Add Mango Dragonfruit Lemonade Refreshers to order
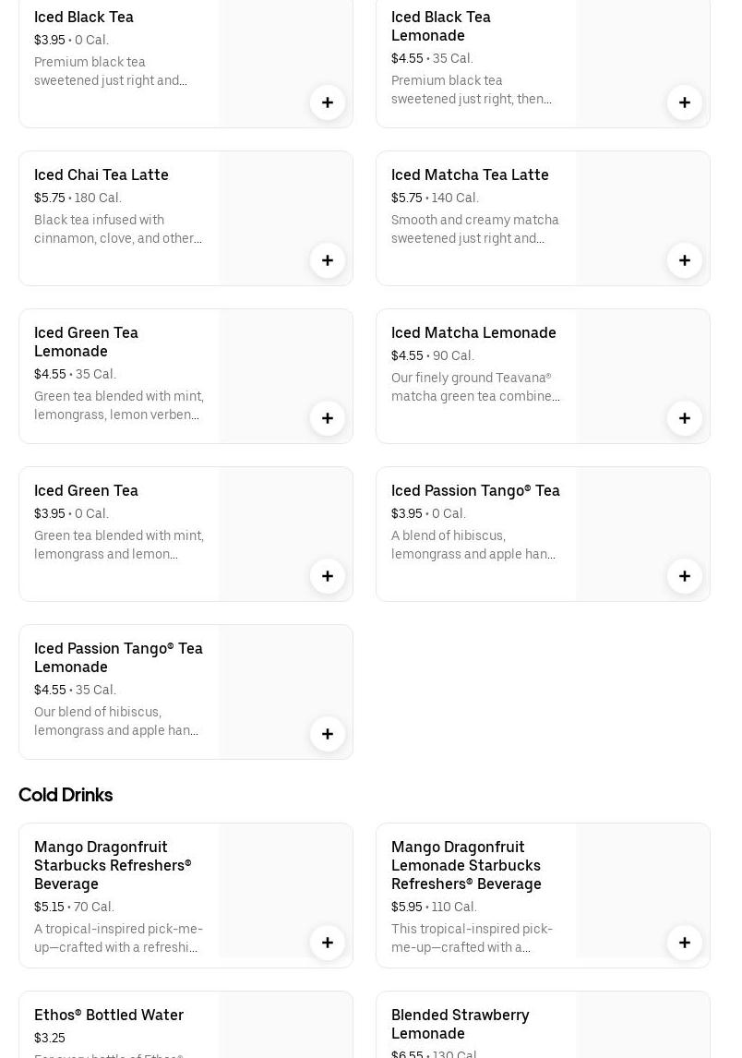The height and width of the screenshot is (1058, 742). point(685,943)
